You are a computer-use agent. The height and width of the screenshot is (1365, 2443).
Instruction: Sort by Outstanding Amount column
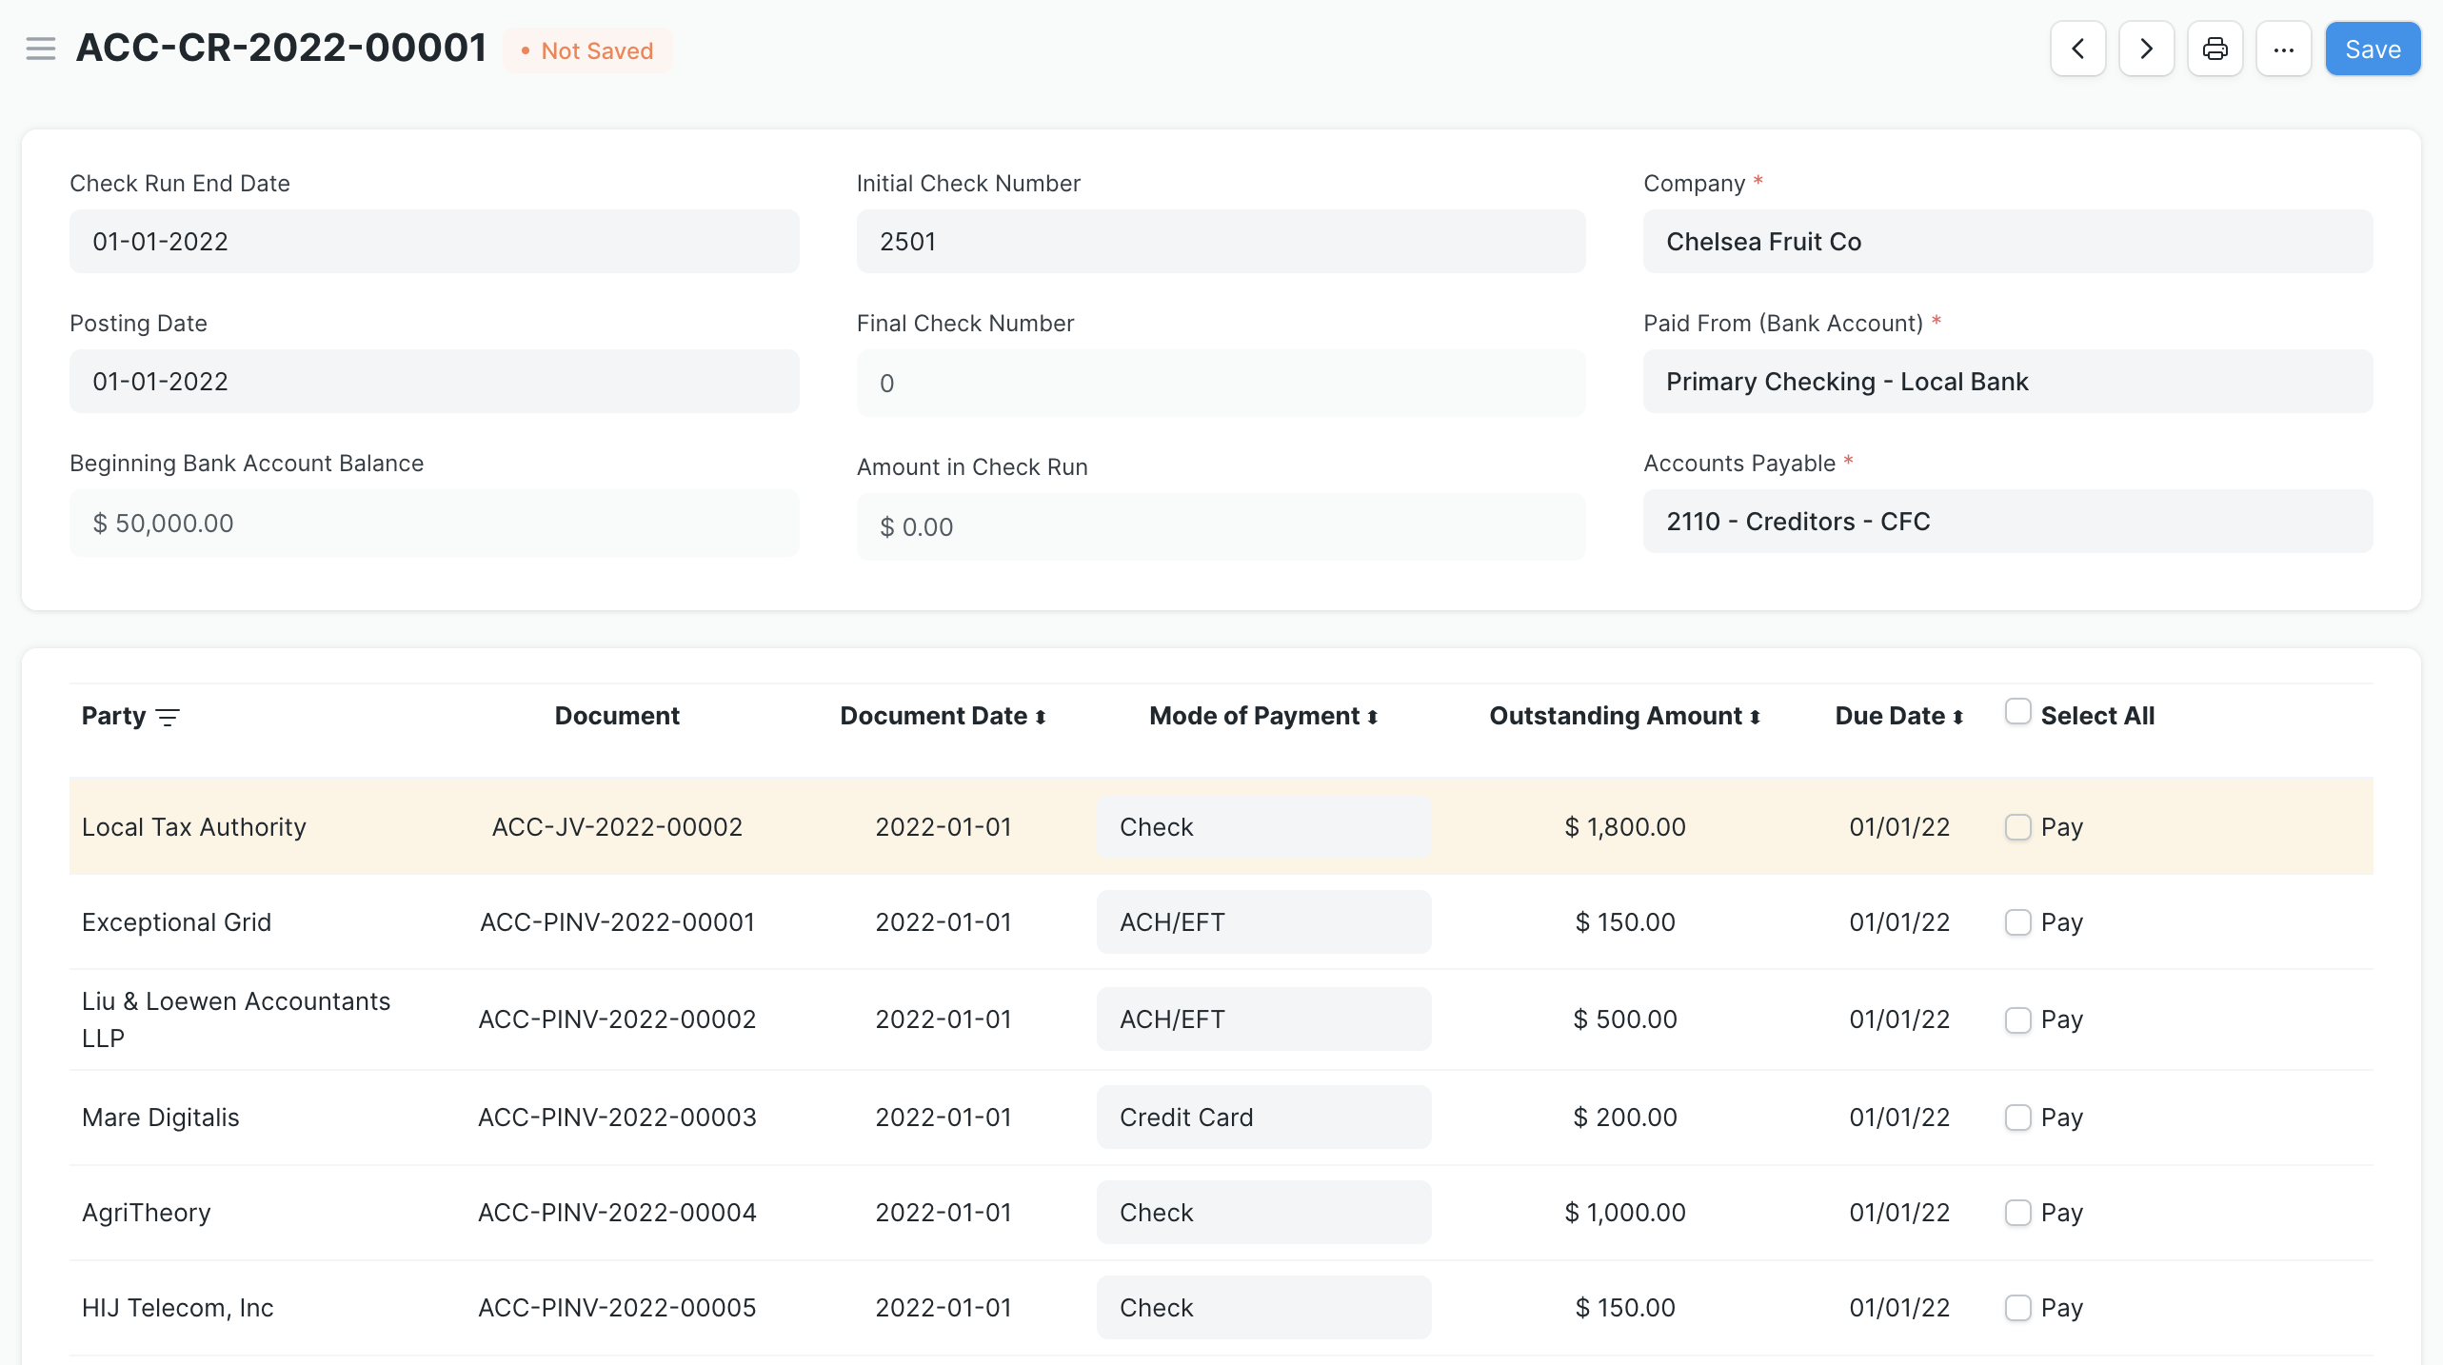(x=1757, y=716)
